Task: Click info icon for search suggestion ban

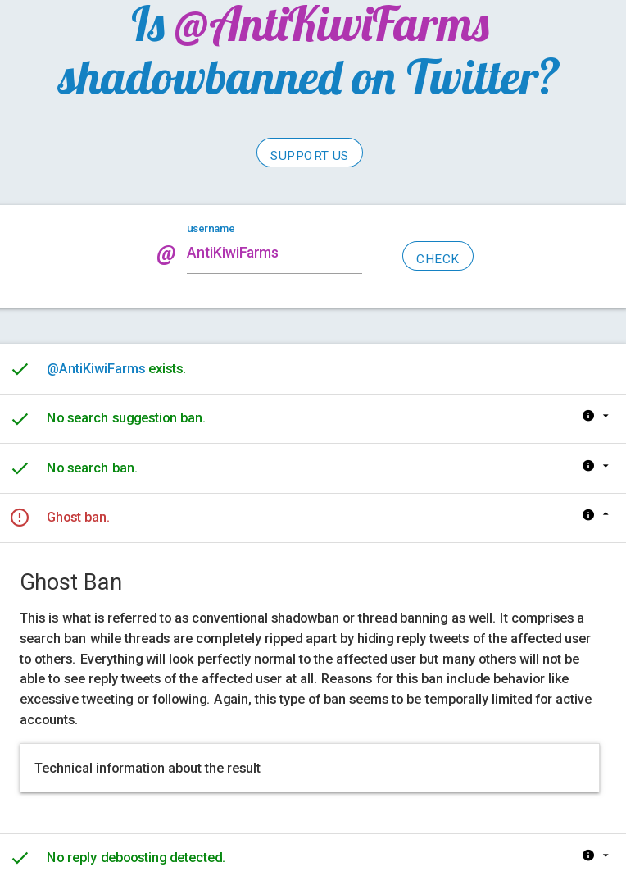Action: pyautogui.click(x=588, y=416)
